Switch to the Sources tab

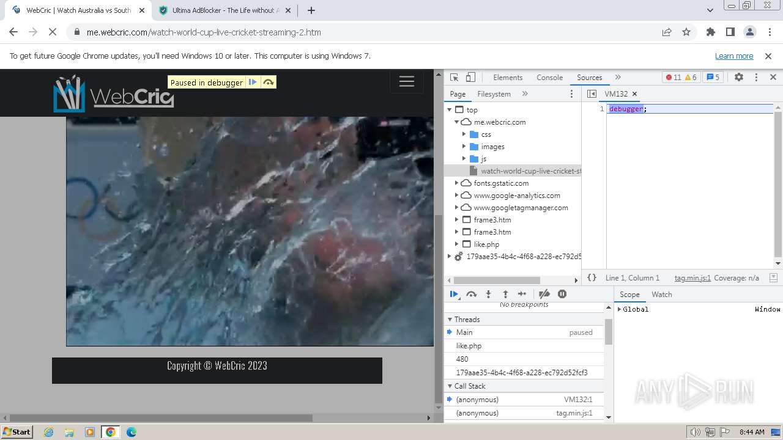(590, 78)
